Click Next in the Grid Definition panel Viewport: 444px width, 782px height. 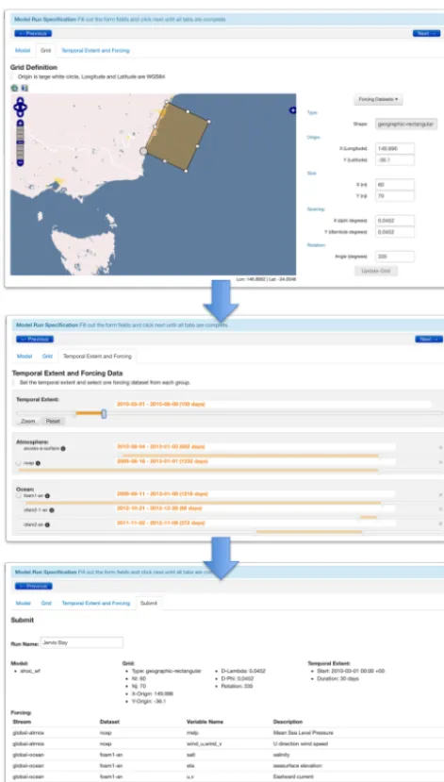click(x=426, y=33)
